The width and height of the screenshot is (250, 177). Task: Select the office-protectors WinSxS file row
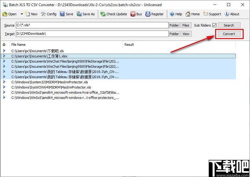click(x=118, y=98)
